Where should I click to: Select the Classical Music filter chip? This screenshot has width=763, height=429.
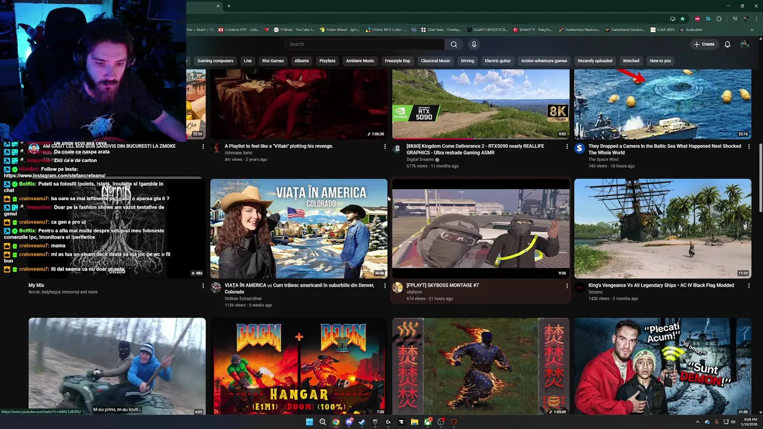[436, 61]
